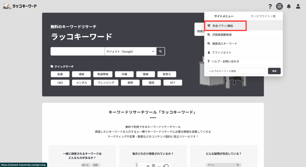Screen dimensions: 306x167
Task: Click the 使い方 pill in first card
Action: click(x=85, y=165)
